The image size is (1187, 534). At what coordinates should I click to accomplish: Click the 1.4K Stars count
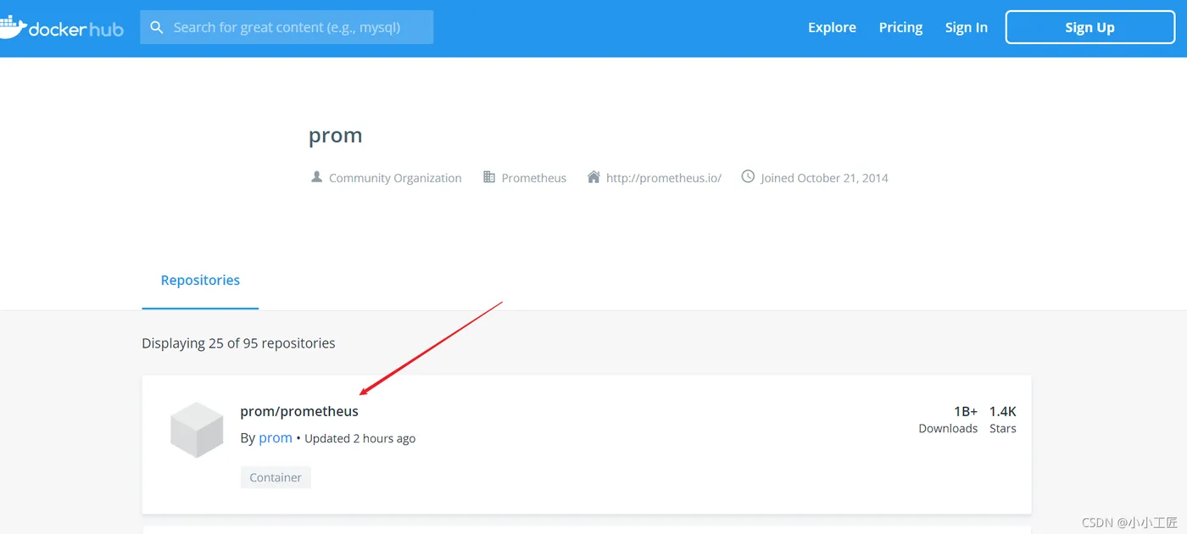coord(1002,419)
